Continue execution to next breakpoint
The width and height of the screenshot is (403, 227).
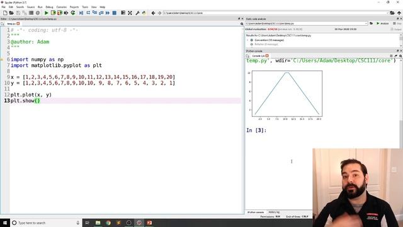pos(108,13)
